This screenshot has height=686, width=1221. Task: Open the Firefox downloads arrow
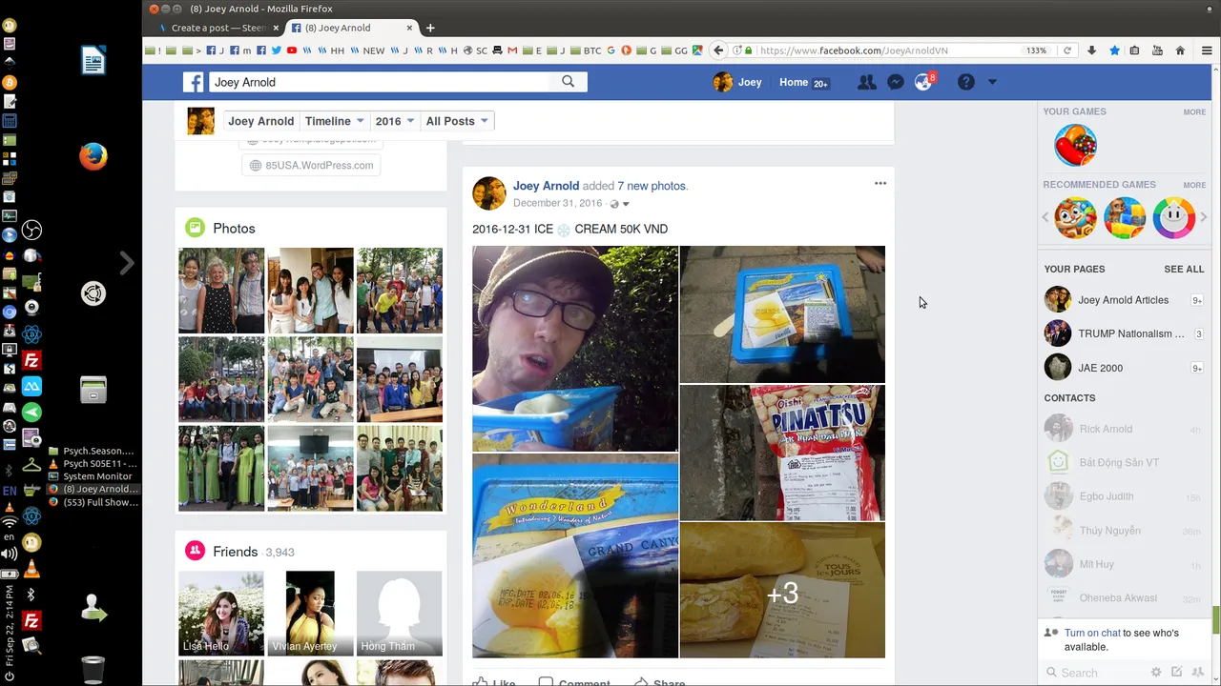1092,50
